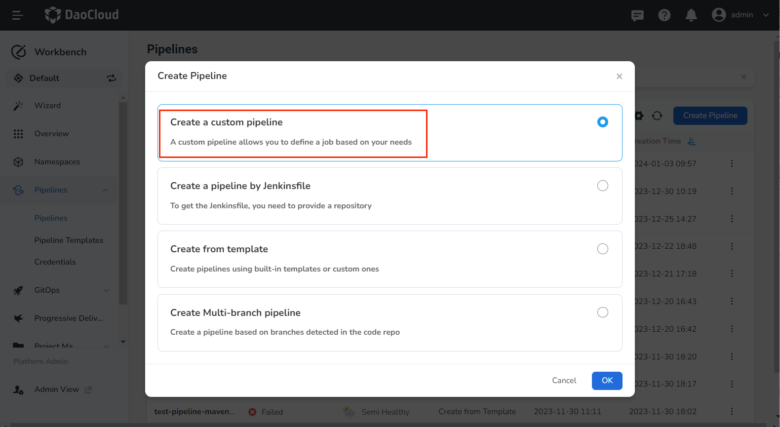780x427 pixels.
Task: Close the Create Pipeline dialog
Action: pos(619,77)
